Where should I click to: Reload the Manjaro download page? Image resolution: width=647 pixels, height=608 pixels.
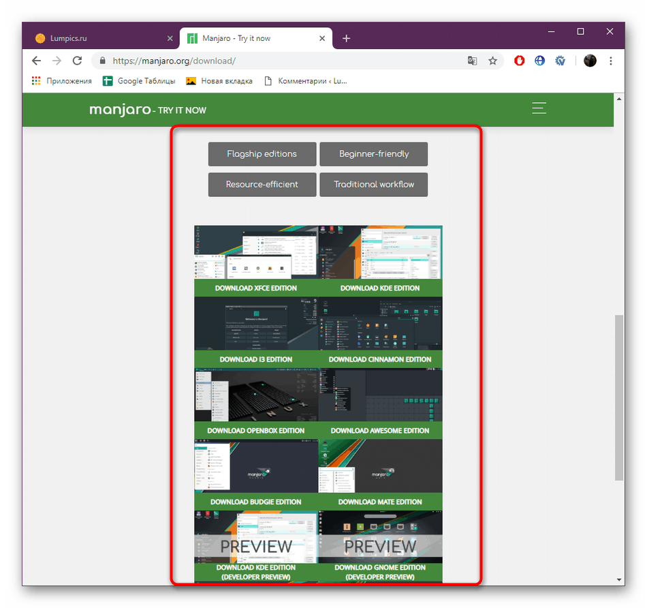pos(77,61)
